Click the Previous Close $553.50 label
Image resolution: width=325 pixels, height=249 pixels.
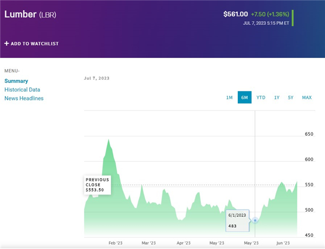[x=97, y=185]
